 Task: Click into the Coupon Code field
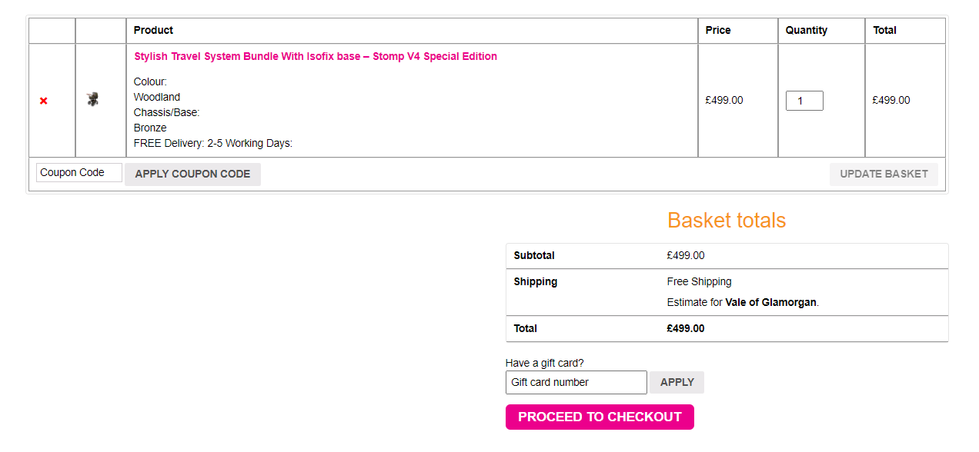pos(79,173)
